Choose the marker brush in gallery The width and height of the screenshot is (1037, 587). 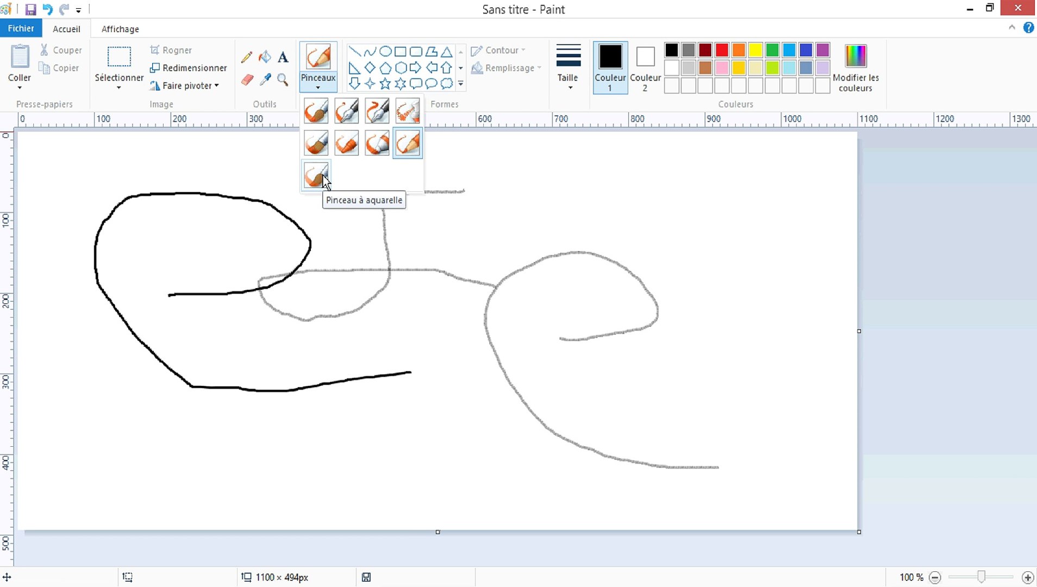click(377, 143)
